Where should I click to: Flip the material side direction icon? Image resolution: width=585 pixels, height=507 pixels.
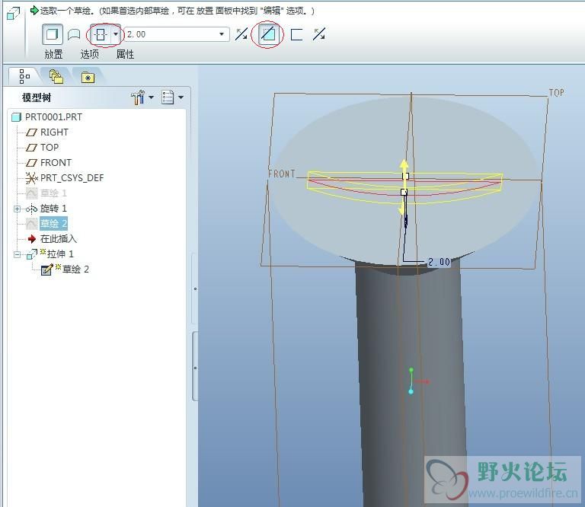coord(319,34)
